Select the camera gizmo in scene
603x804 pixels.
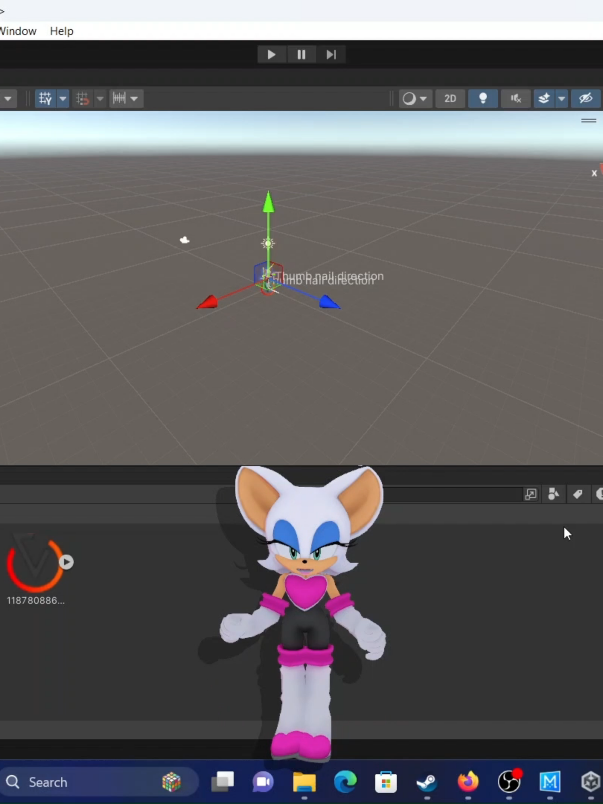(185, 240)
